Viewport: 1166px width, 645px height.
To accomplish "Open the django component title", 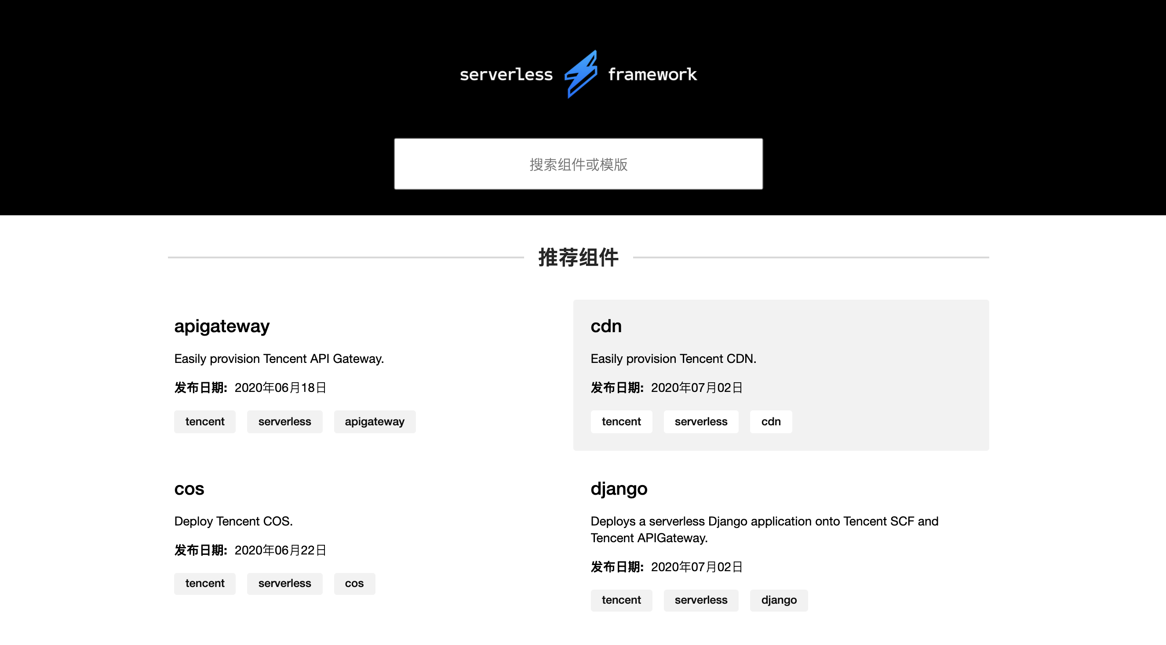I will coord(619,489).
